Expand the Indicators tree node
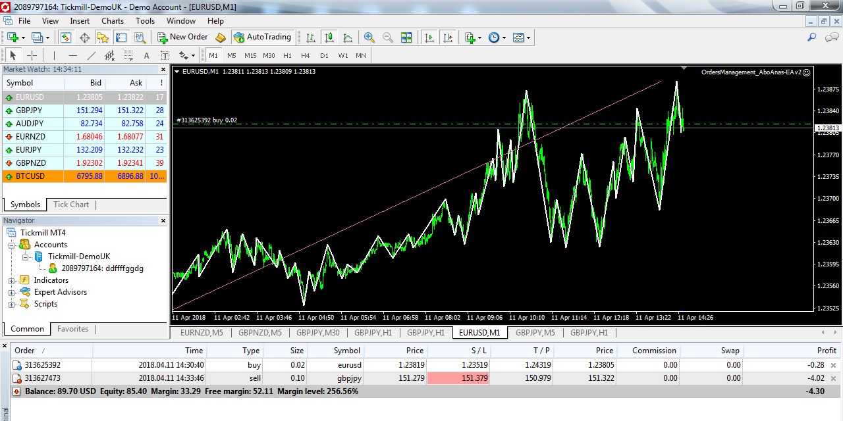The image size is (843, 421). point(11,280)
